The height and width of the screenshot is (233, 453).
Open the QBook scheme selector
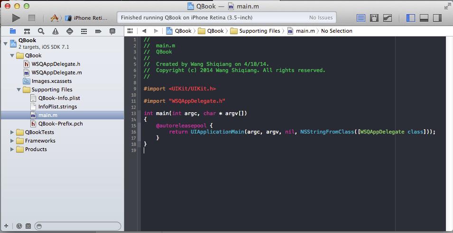coord(55,18)
